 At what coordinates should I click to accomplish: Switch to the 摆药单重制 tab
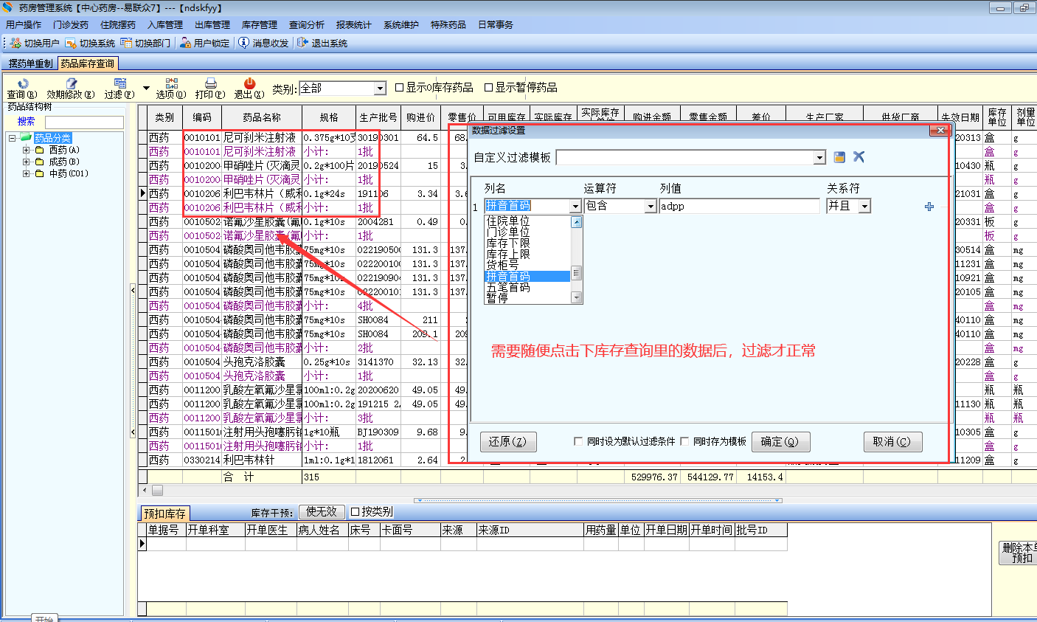(30, 63)
